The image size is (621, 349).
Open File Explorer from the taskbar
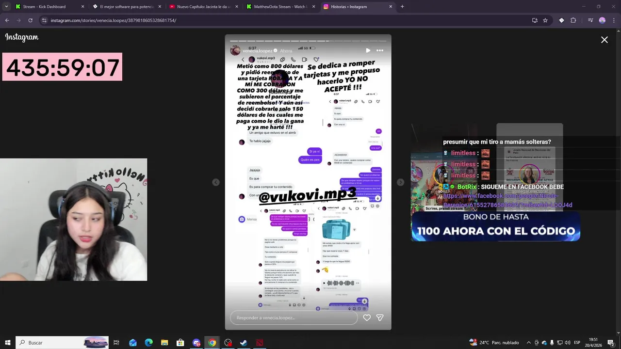(x=164, y=343)
